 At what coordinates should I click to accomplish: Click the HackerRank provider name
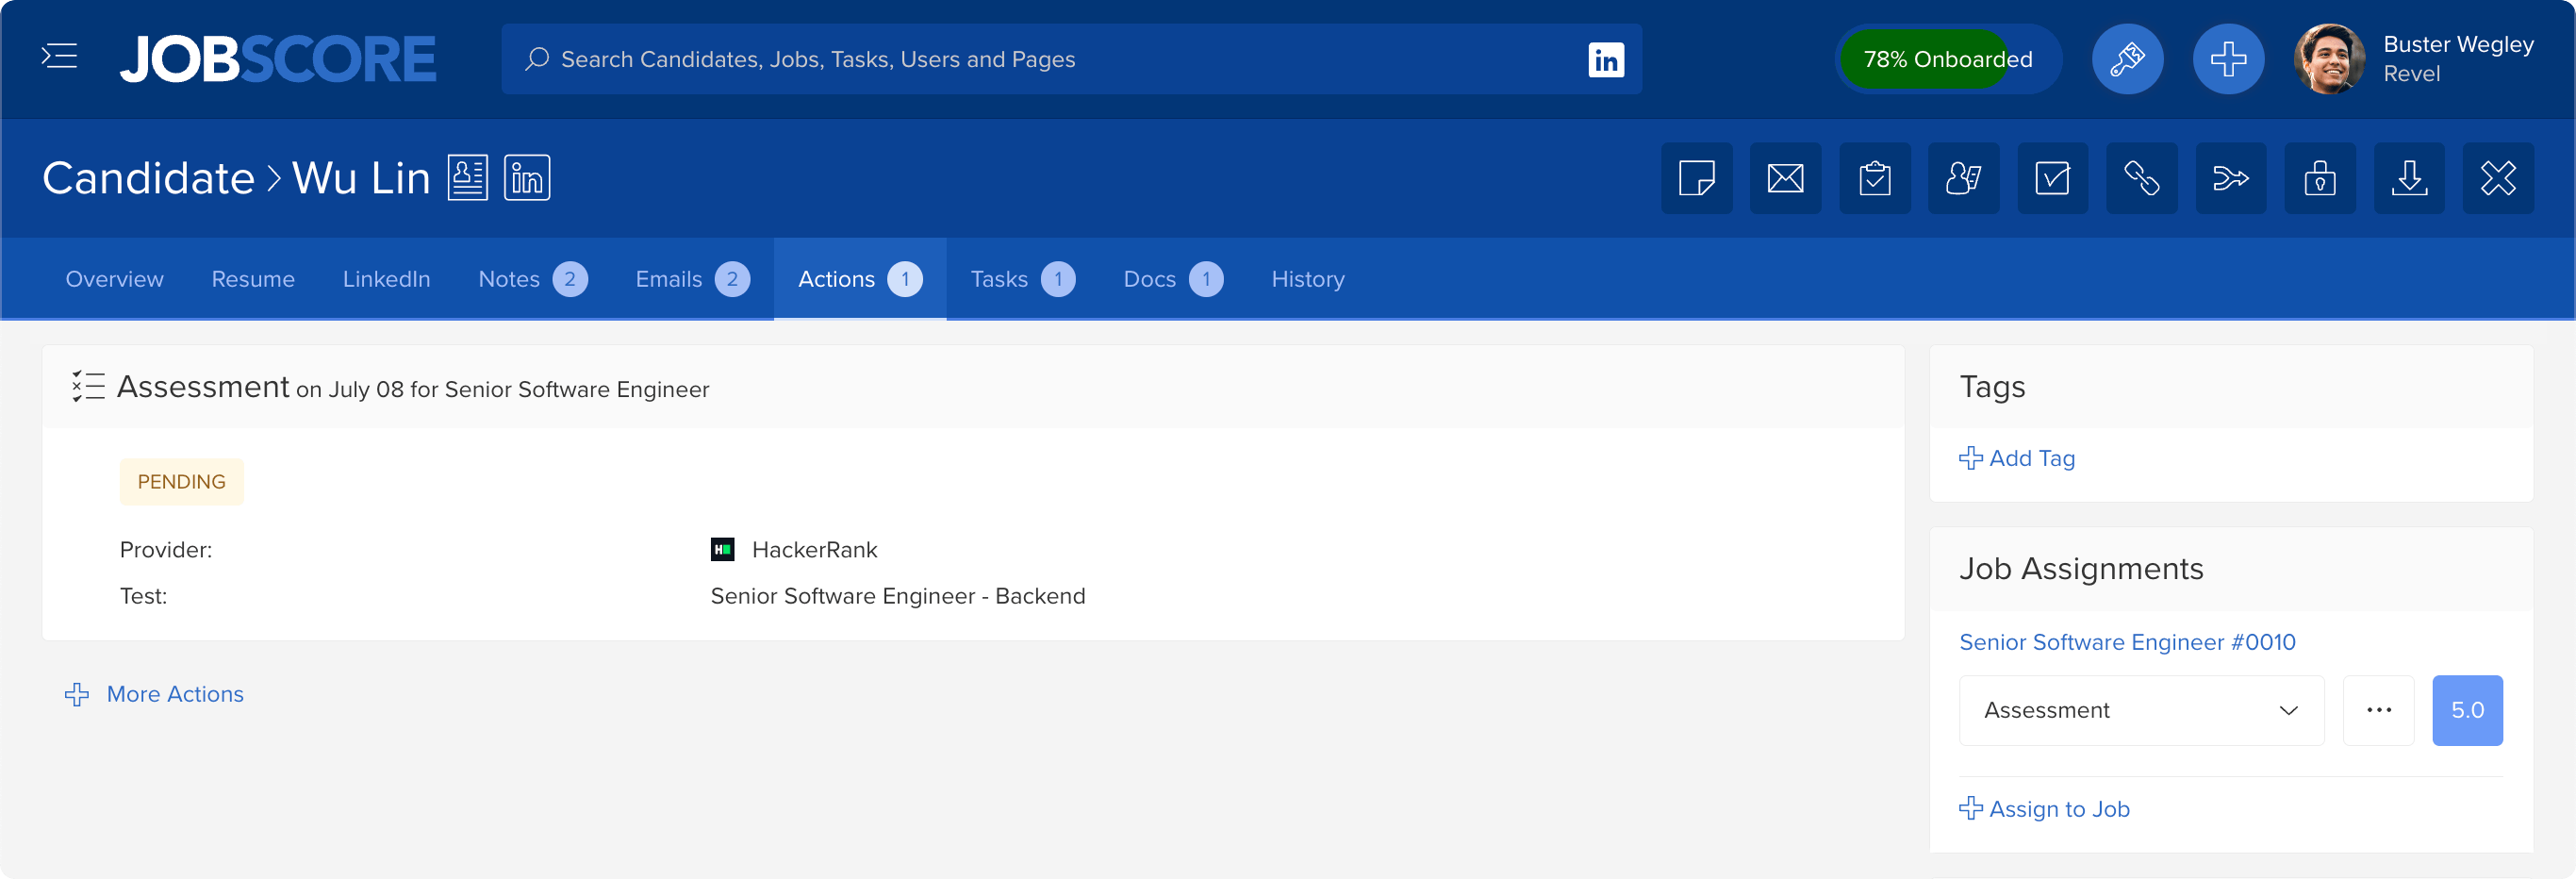[814, 550]
